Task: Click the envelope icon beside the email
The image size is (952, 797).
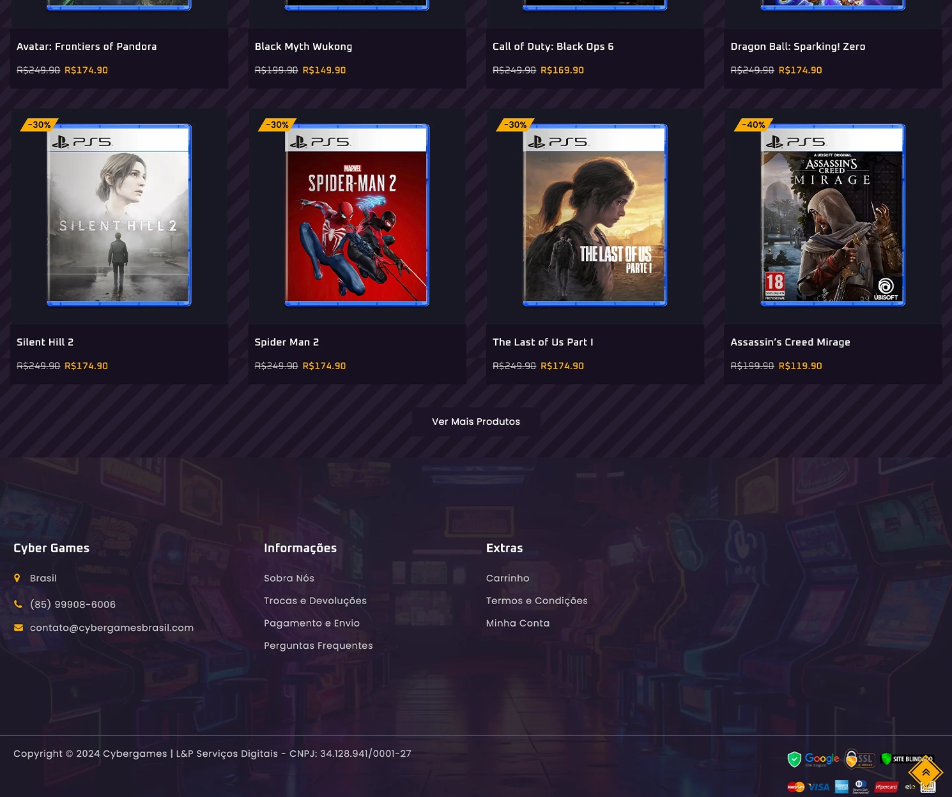Action: click(x=19, y=628)
